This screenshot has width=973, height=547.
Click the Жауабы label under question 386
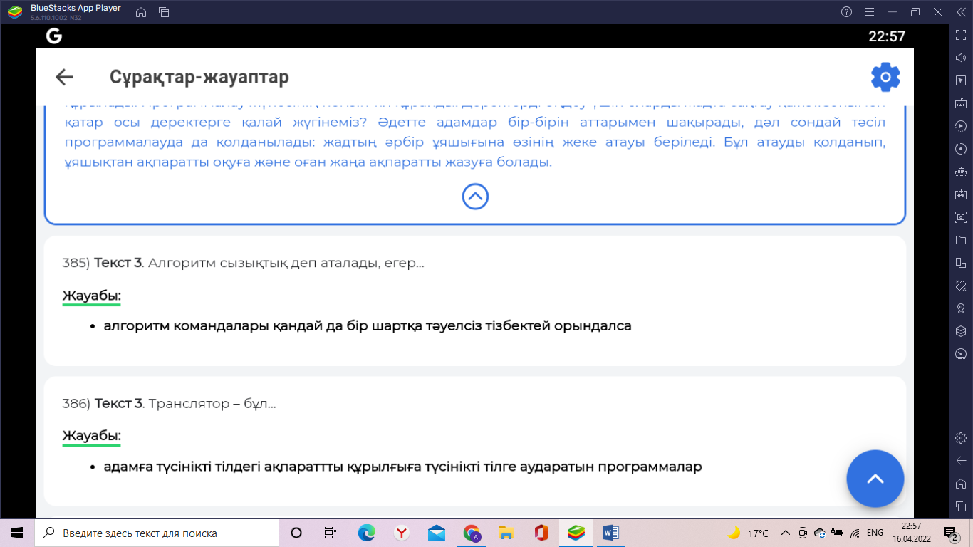click(92, 436)
